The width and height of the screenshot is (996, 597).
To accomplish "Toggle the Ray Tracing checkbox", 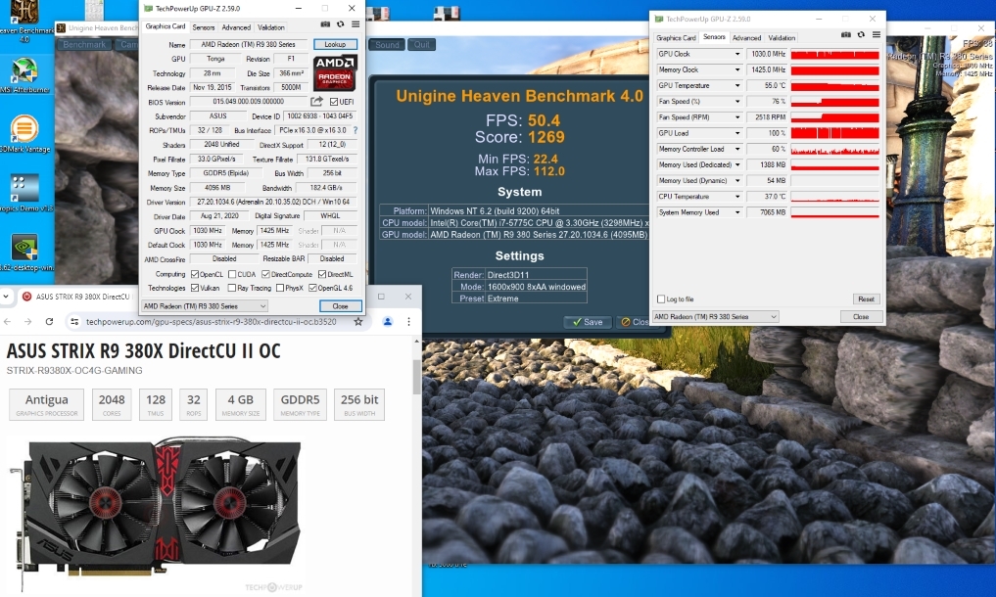I will (x=232, y=288).
